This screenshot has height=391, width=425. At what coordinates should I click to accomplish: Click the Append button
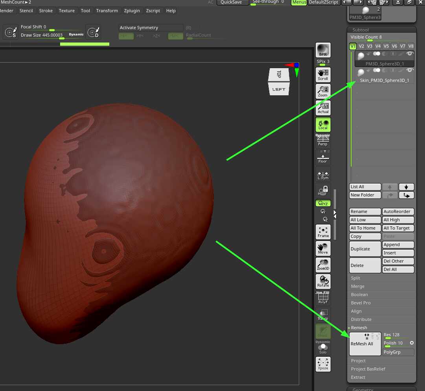(398, 245)
